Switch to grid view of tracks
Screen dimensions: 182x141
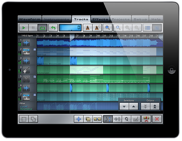(157, 28)
